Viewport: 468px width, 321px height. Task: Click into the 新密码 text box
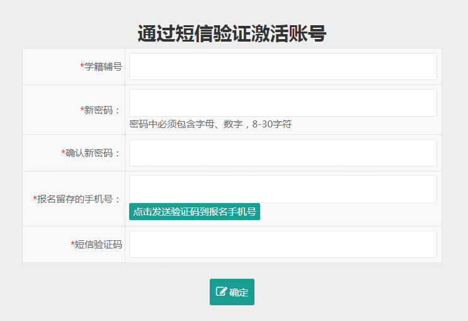(283, 103)
